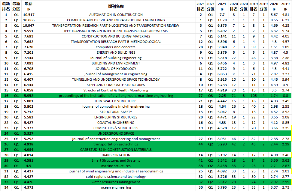The height and width of the screenshot is (191, 292).
Task: Select the THIN-WALLED STRUCTURES cell
Action: (x=116, y=101)
